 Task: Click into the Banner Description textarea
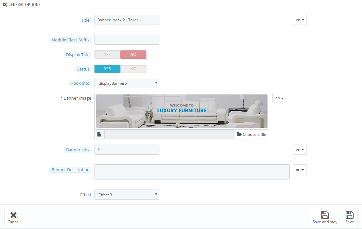point(192,172)
